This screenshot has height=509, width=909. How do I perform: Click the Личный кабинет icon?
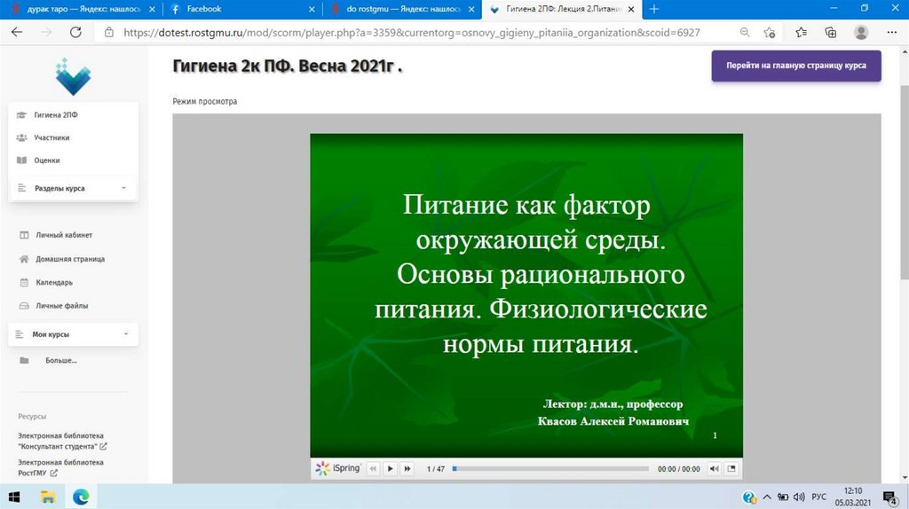24,235
